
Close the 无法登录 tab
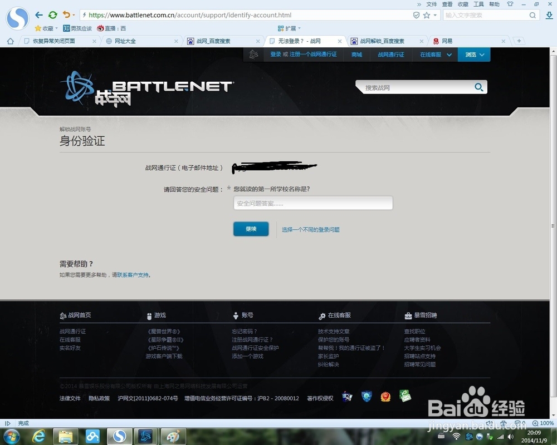click(340, 41)
